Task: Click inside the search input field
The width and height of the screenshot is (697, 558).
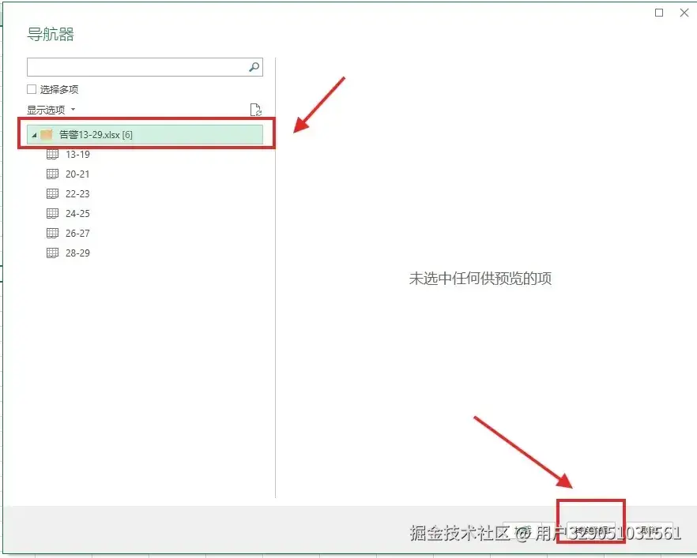Action: (134, 66)
